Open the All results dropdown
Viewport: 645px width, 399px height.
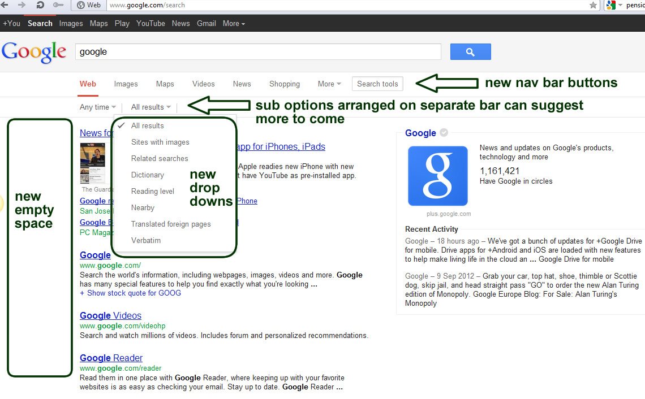pos(150,107)
